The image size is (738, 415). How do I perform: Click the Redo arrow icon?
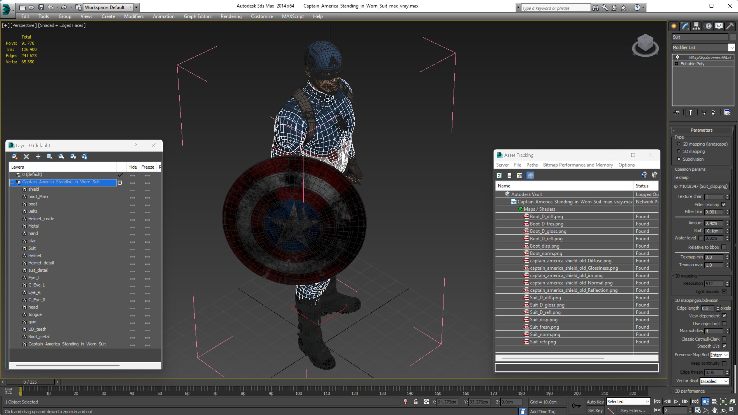(64, 7)
